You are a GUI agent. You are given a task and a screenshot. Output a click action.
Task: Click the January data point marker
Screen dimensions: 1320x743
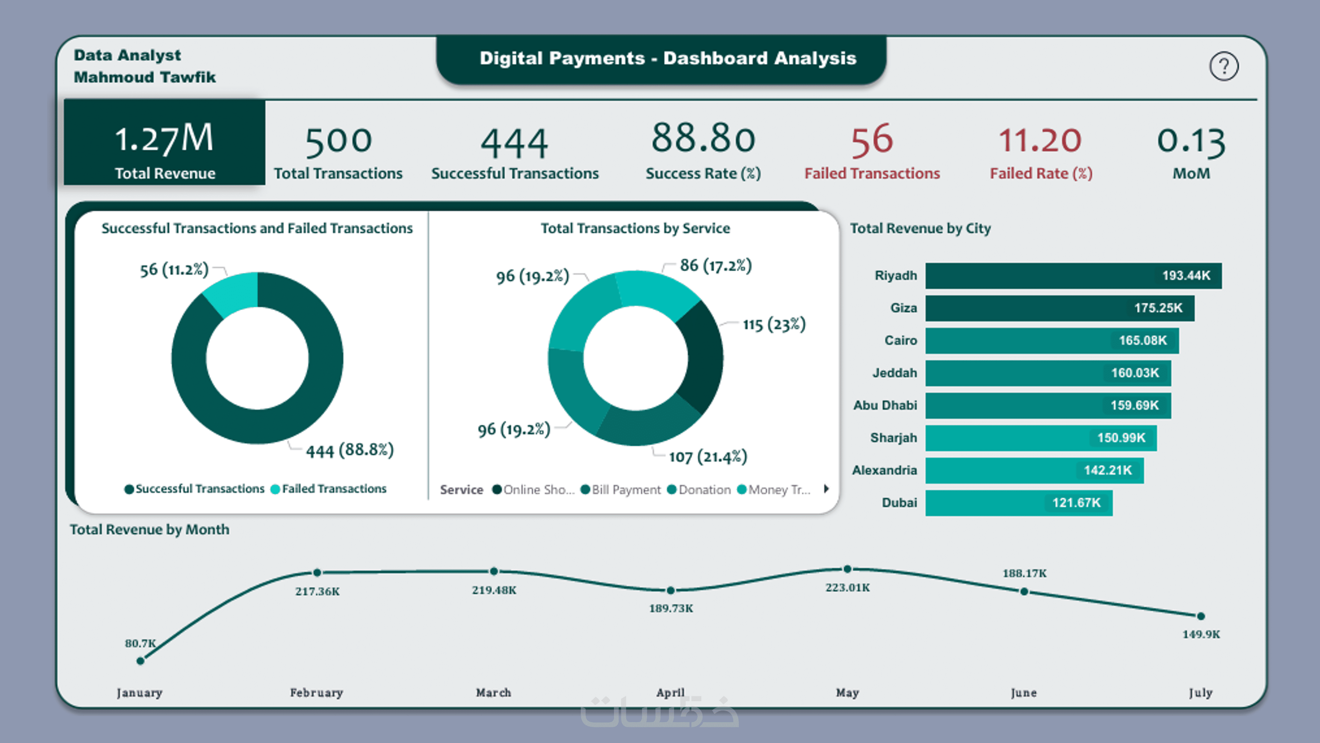140,661
